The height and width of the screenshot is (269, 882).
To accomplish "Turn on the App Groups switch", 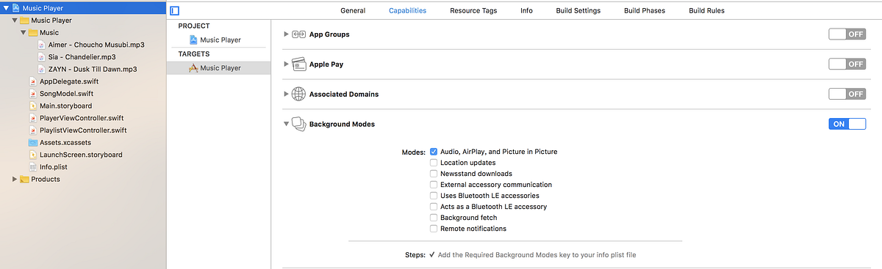I will (847, 34).
